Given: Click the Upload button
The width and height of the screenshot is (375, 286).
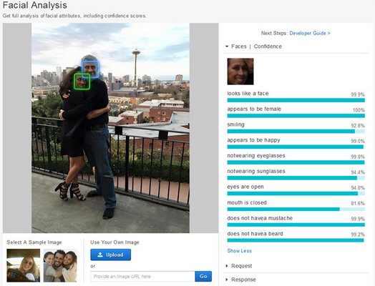Looking at the screenshot, I should point(110,255).
